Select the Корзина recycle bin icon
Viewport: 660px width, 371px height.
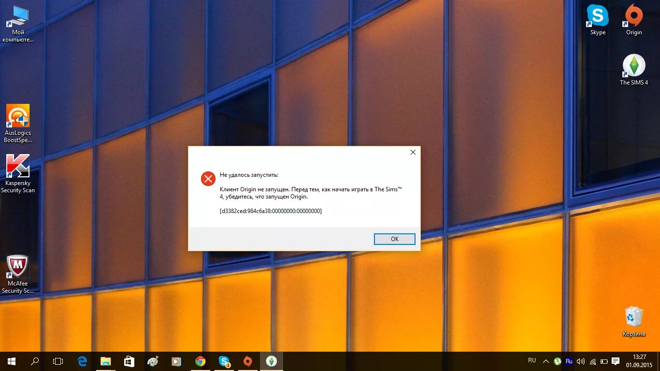point(634,322)
